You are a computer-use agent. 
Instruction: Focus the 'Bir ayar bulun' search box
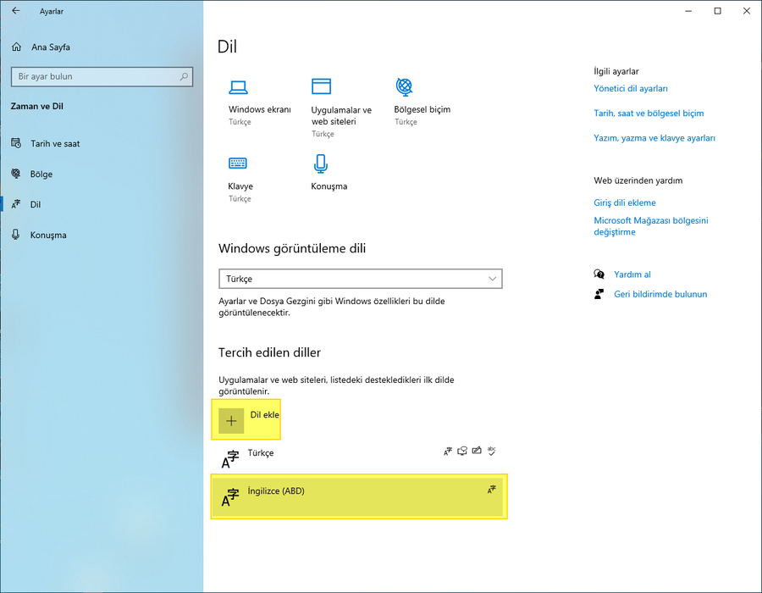(x=102, y=76)
